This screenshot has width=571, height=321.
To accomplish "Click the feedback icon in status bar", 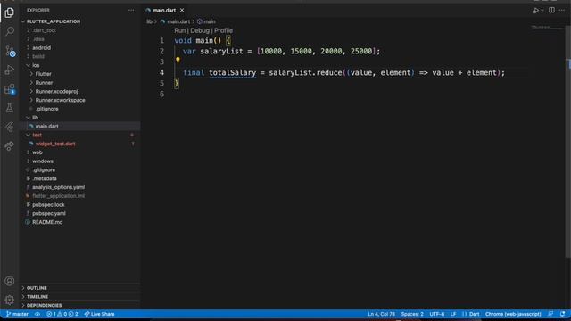I will pyautogui.click(x=551, y=314).
